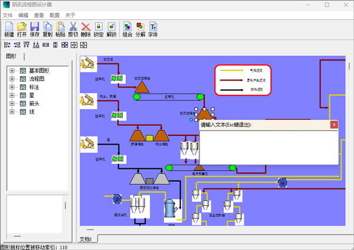Expand the 基本图形 tree node
Viewport: 354px width, 250px height.
tap(12, 71)
